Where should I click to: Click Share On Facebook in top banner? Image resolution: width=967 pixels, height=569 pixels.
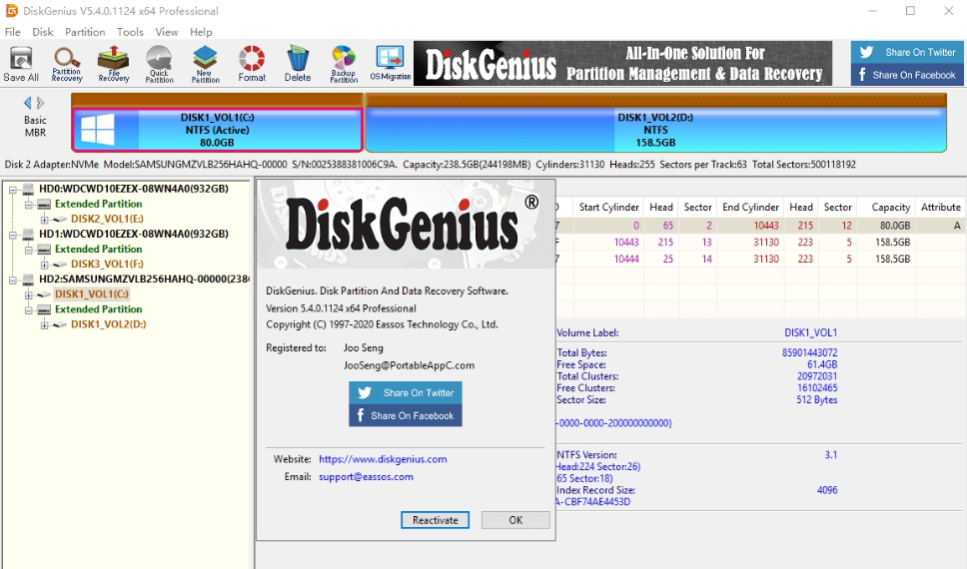point(907,75)
